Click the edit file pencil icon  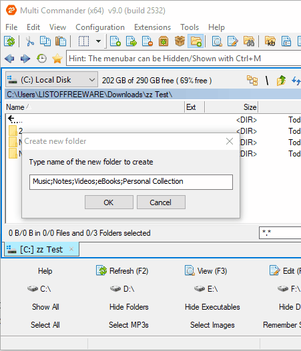pyautogui.click(x=232, y=41)
